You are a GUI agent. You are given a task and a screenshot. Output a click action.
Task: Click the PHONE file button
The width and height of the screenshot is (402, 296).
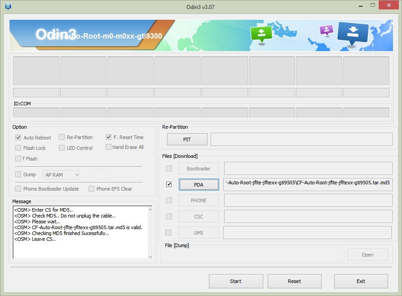[x=199, y=200]
